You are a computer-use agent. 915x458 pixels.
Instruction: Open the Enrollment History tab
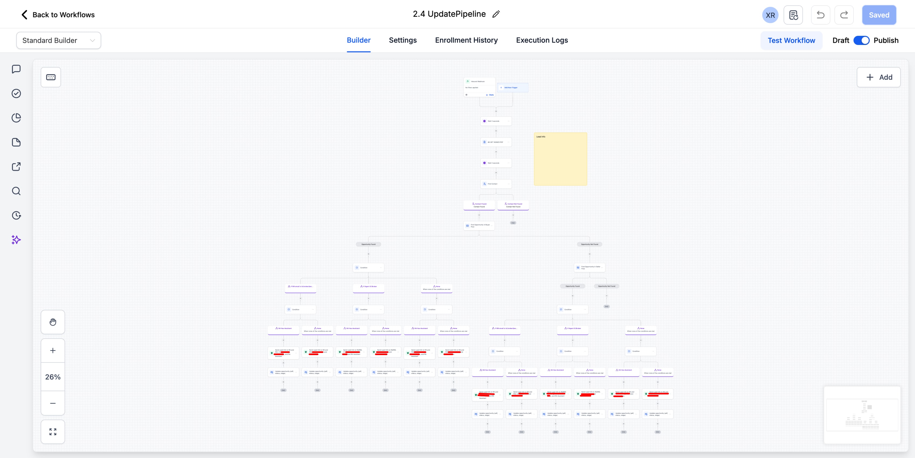pyautogui.click(x=466, y=40)
